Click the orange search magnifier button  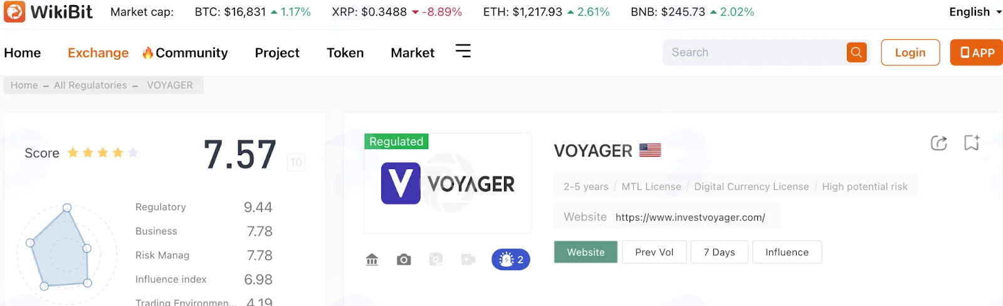[x=856, y=53]
